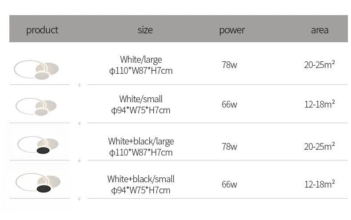
Task: Click the "size" column header
Action: tap(145, 30)
